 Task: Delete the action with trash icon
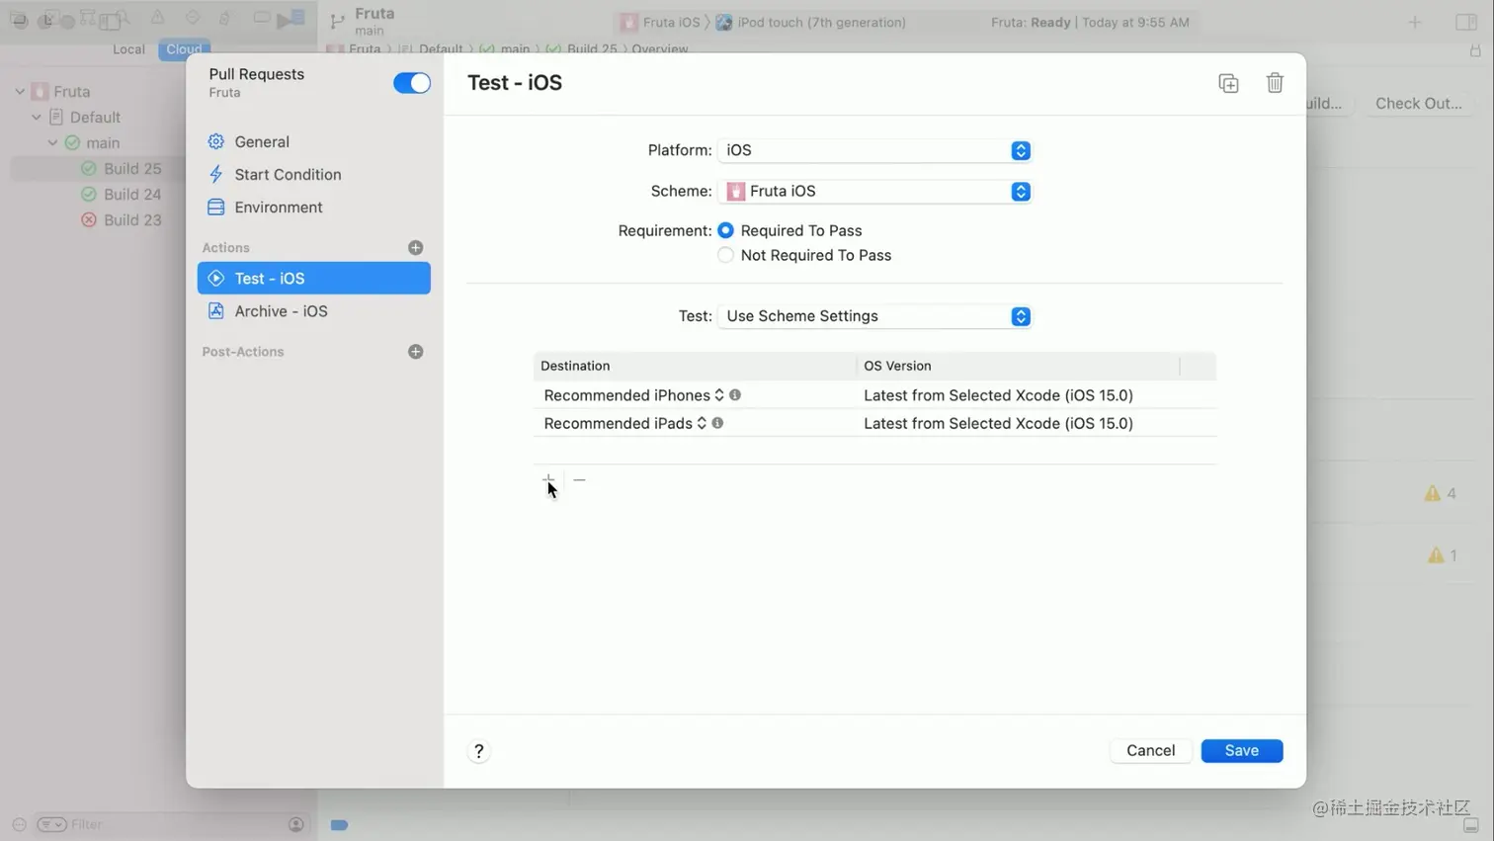pos(1275,83)
